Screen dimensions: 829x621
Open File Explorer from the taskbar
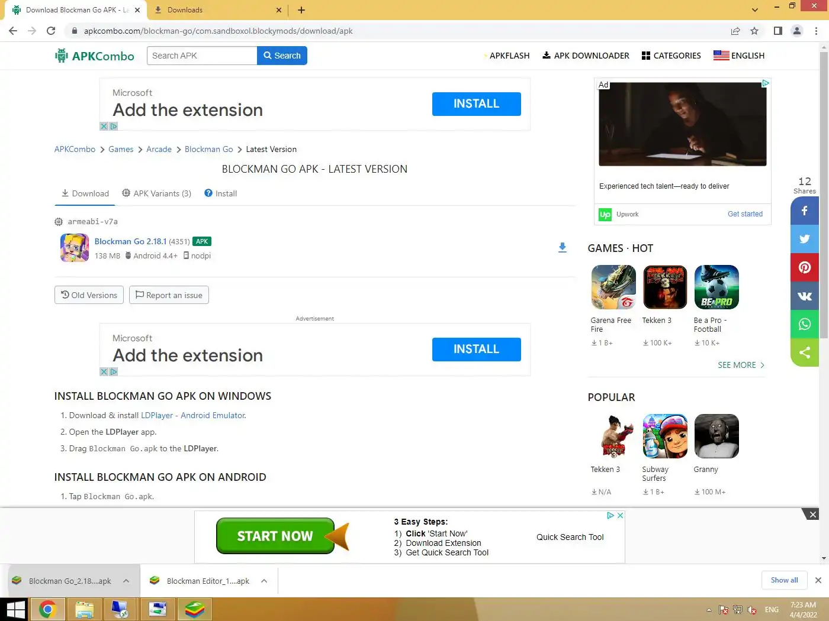tap(84, 609)
